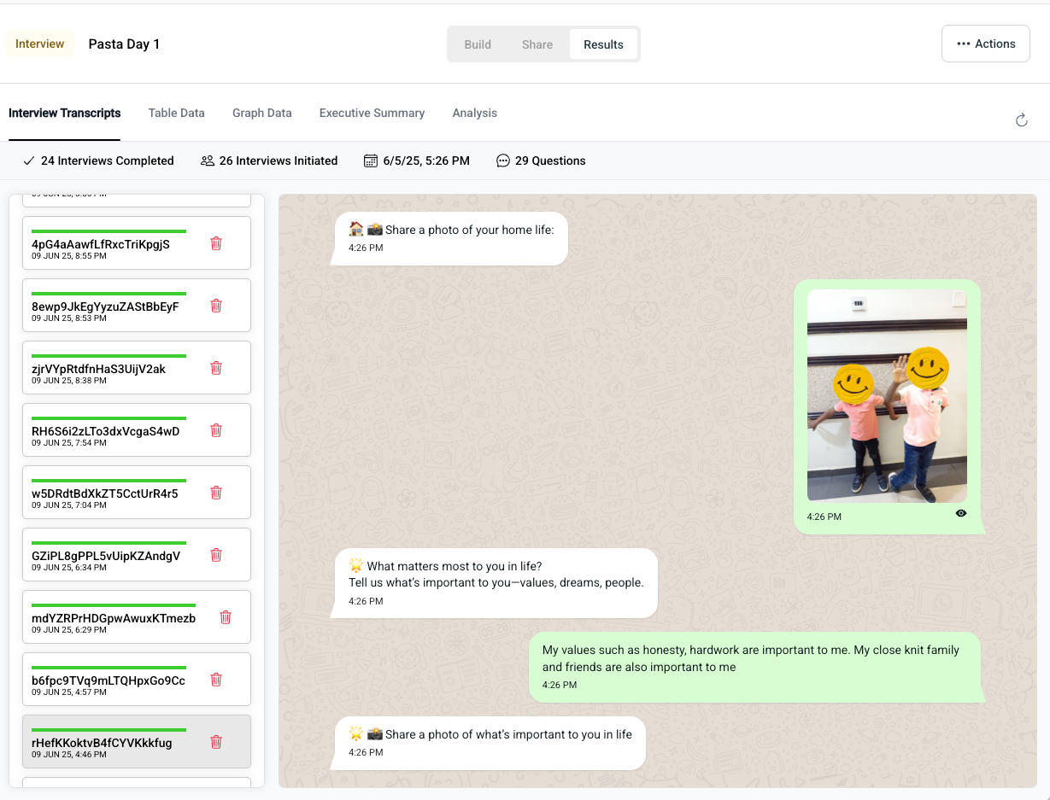Open the Table Data tab
1050x800 pixels.
pyautogui.click(x=176, y=113)
